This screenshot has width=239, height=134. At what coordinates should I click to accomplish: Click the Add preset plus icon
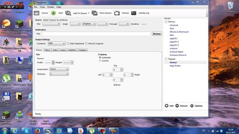[167, 106]
